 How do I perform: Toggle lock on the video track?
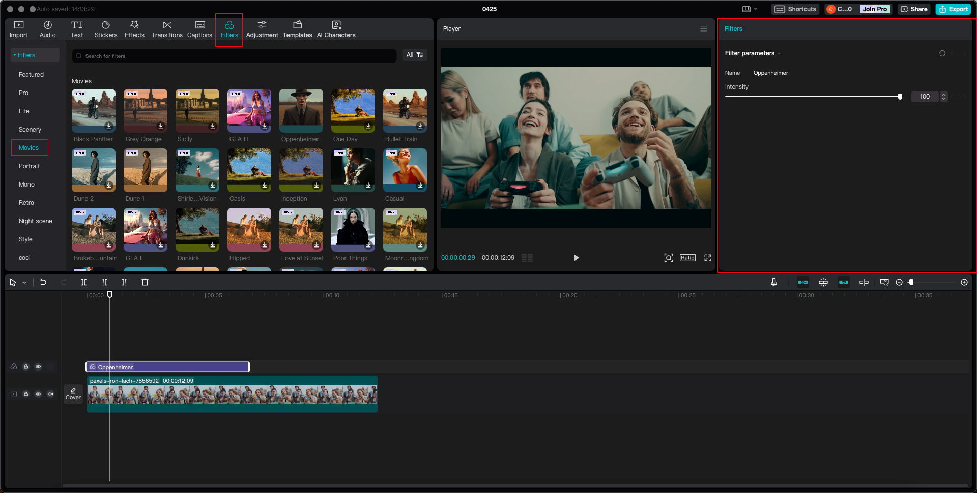point(25,394)
